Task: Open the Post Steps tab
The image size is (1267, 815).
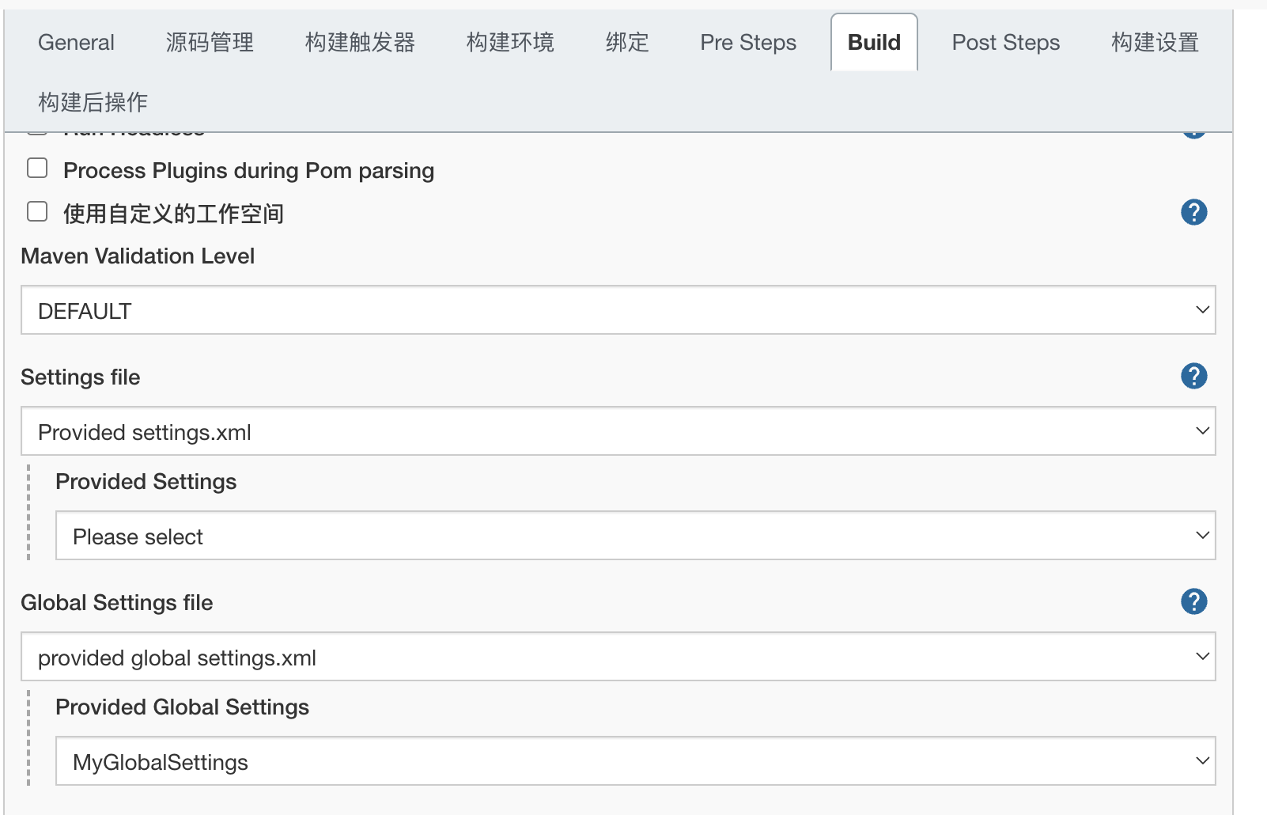Action: click(x=1005, y=42)
